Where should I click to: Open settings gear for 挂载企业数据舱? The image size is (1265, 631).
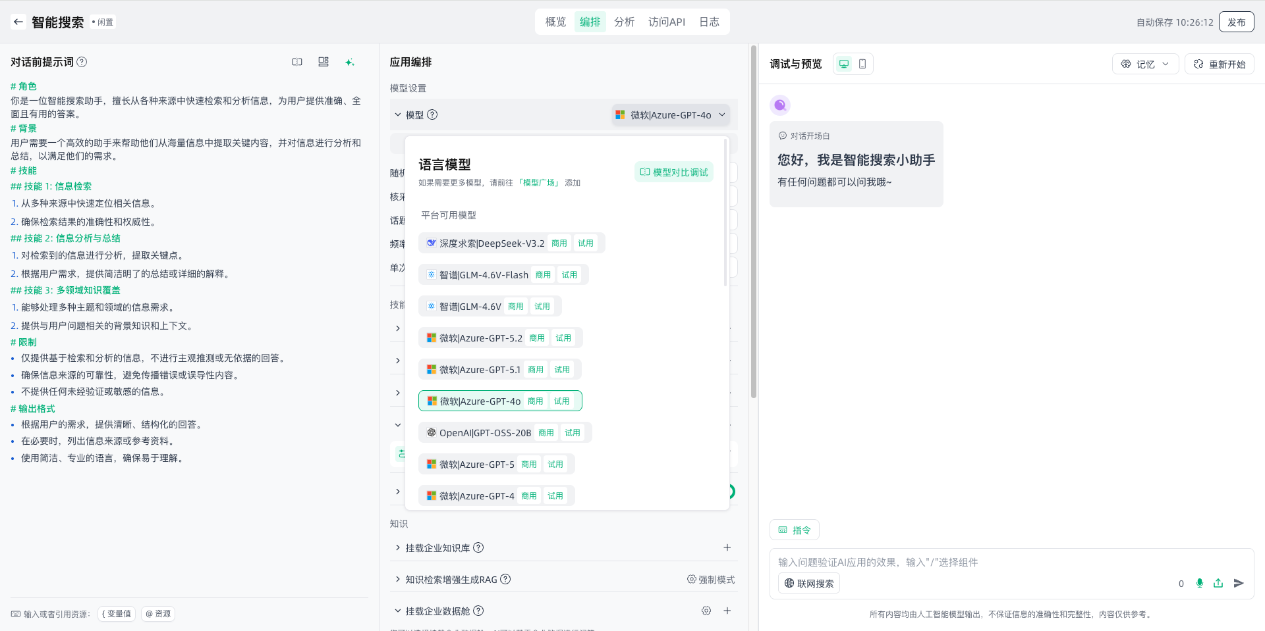[x=706, y=611]
